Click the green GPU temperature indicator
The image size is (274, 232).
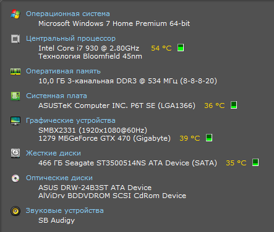209,138
